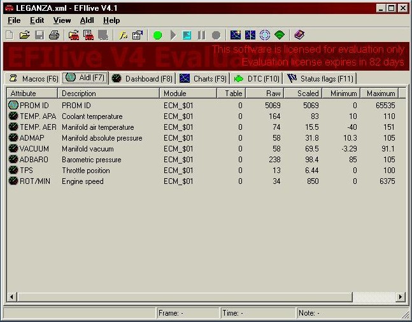This screenshot has width=412, height=322.
Task: Click the Scaled column header
Action: pos(303,94)
